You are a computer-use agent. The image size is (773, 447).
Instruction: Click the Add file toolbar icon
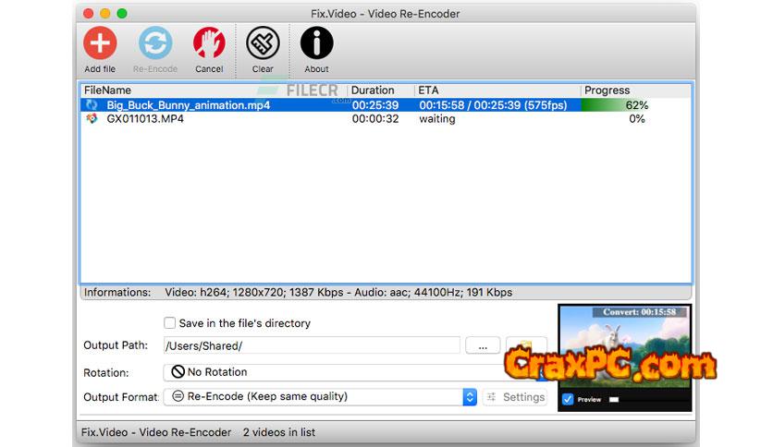(x=100, y=42)
